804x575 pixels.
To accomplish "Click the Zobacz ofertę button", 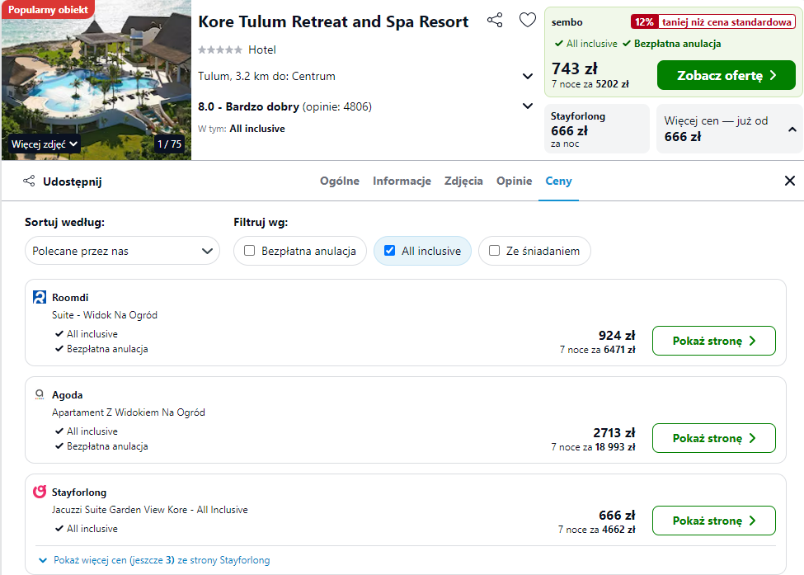I will 726,75.
